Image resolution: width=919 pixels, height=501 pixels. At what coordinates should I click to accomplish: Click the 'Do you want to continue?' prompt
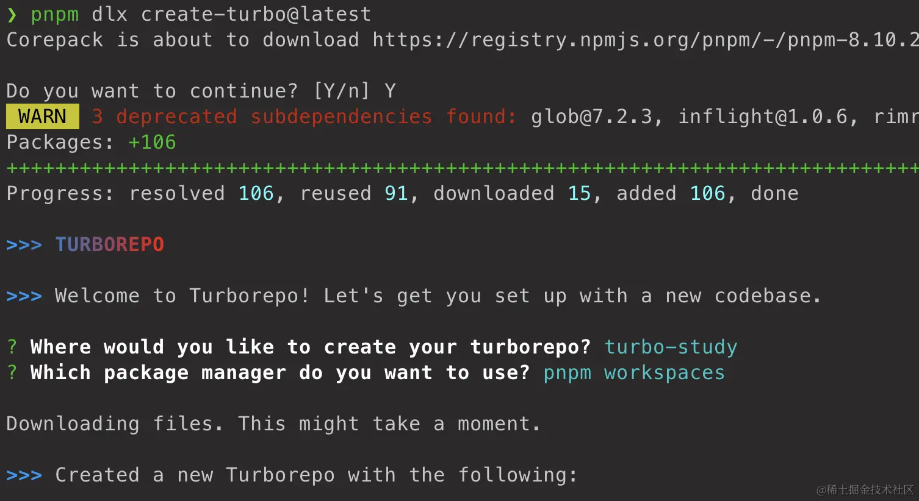click(152, 91)
